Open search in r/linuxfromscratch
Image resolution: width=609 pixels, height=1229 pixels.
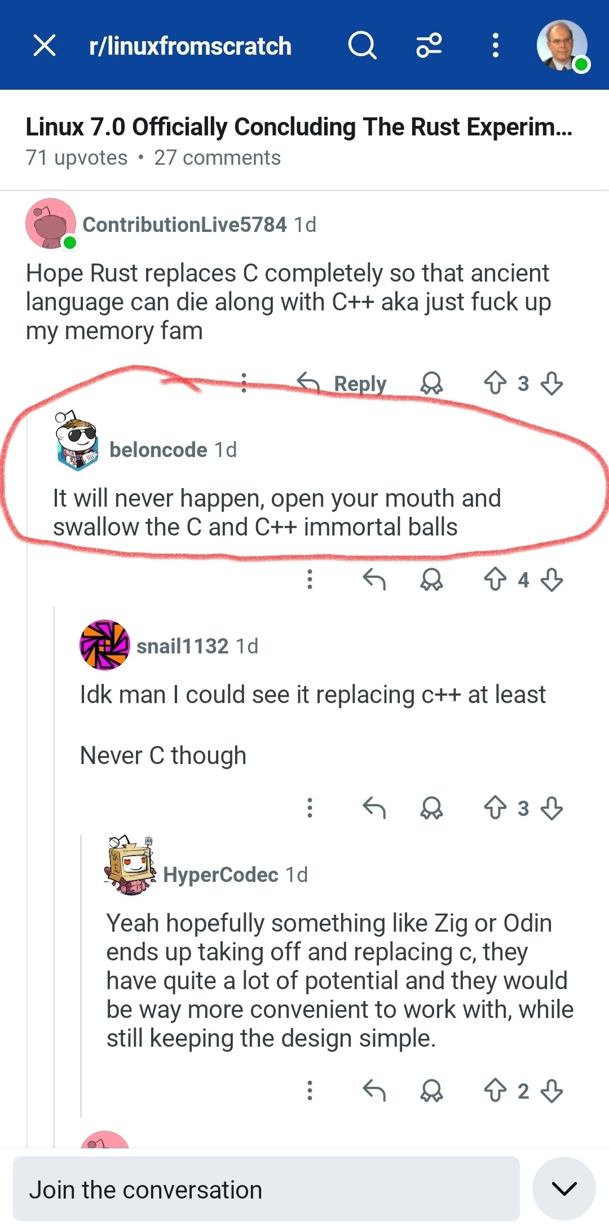[362, 45]
